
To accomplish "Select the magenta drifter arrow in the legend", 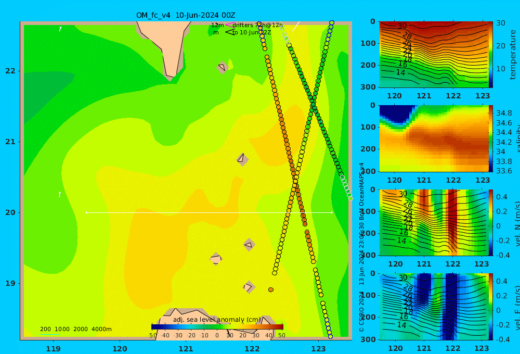I will pyautogui.click(x=229, y=24).
